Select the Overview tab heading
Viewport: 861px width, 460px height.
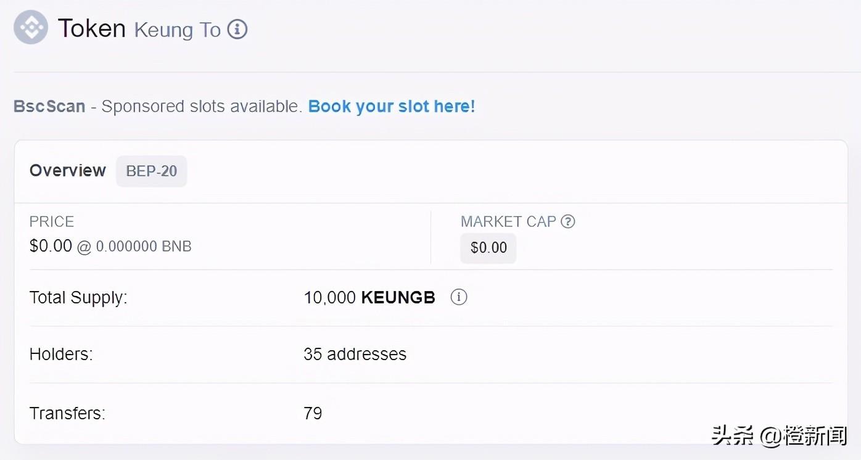[68, 170]
